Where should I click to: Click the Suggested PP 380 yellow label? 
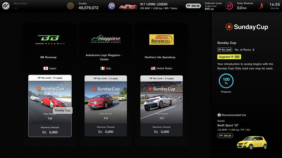(x=229, y=57)
